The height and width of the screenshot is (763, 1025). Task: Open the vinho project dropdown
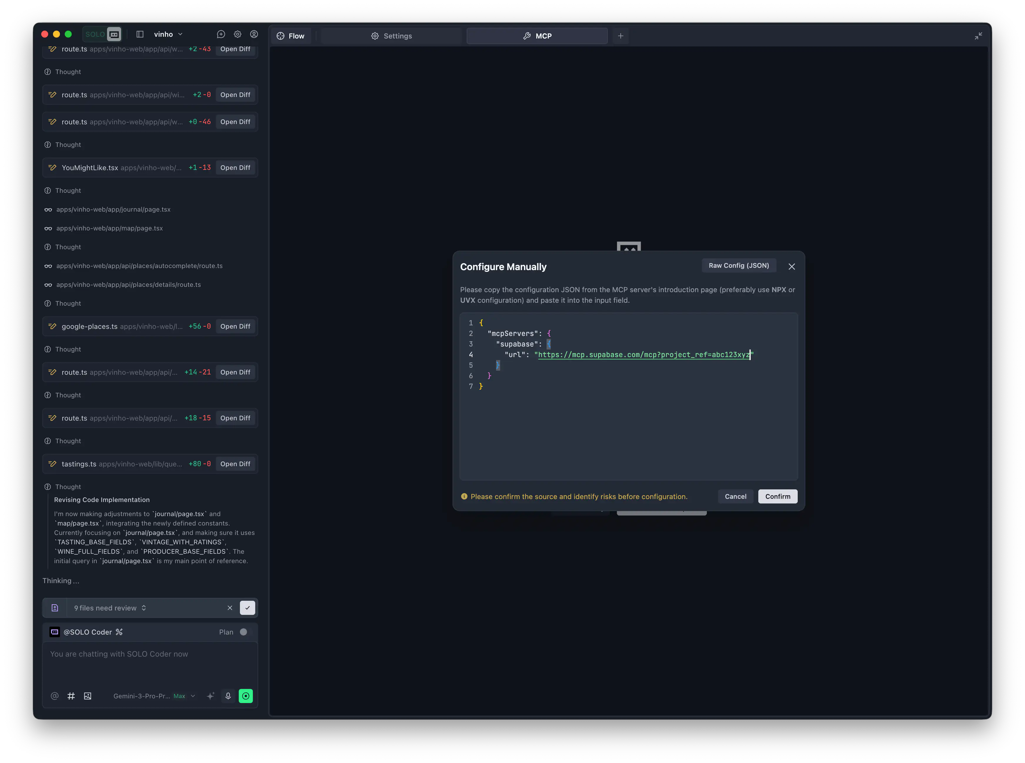click(168, 34)
